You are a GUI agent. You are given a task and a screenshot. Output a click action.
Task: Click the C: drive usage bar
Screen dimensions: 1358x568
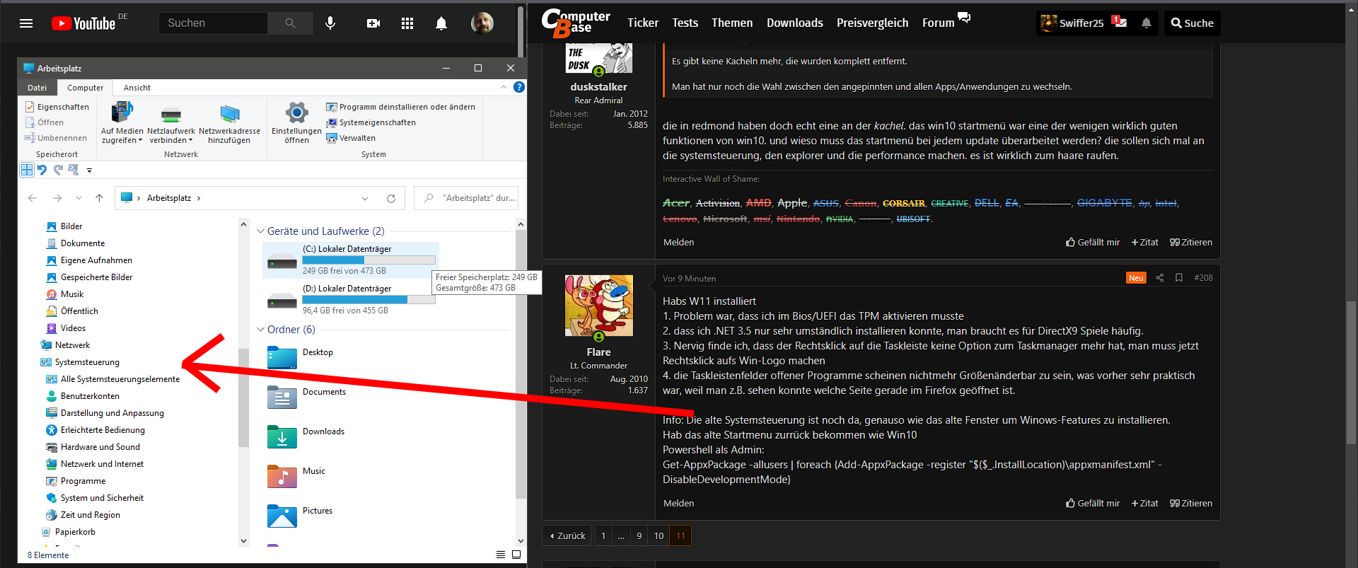click(x=368, y=260)
